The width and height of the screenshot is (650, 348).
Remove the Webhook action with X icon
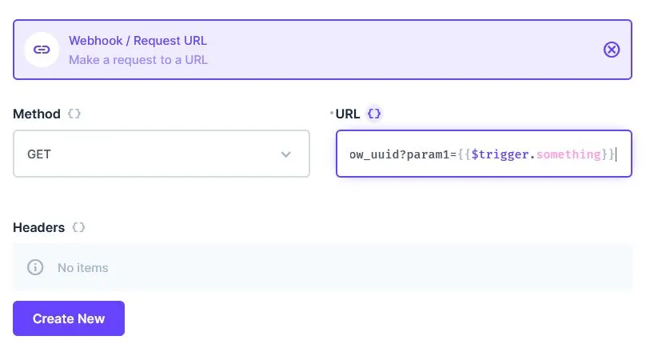point(611,50)
